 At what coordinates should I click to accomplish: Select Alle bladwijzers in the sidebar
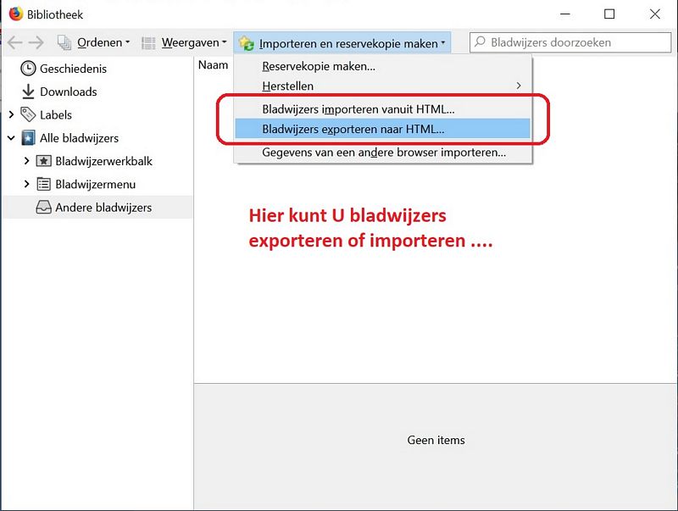(79, 138)
